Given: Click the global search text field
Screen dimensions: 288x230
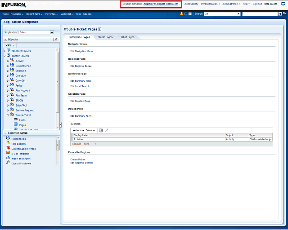Looking at the screenshot, I should click(x=260, y=14).
